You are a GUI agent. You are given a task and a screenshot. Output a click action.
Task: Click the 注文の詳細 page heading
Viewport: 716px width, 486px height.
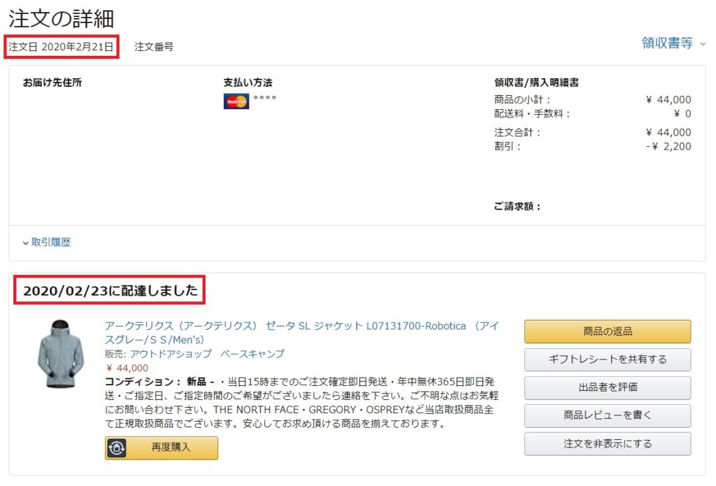[x=61, y=18]
